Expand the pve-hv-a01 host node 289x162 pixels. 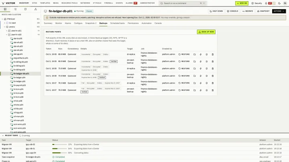pos(7,31)
